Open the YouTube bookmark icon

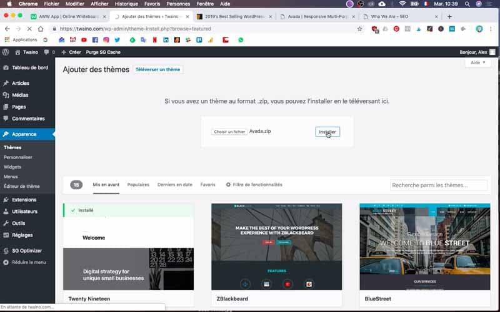tap(84, 40)
